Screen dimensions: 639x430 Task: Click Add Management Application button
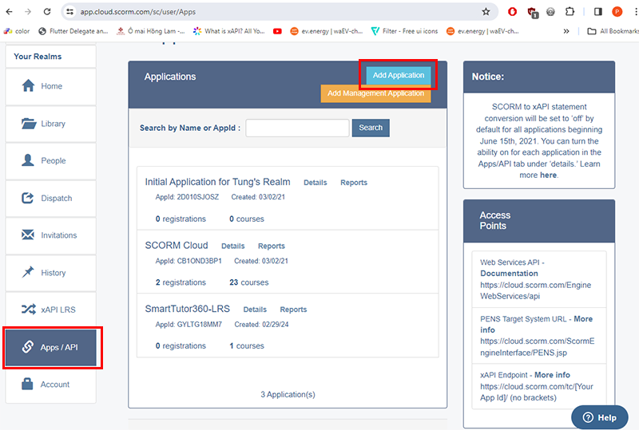pos(375,93)
